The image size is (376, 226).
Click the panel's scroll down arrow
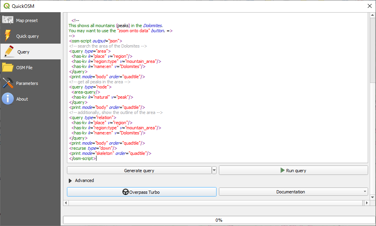pos(372,197)
